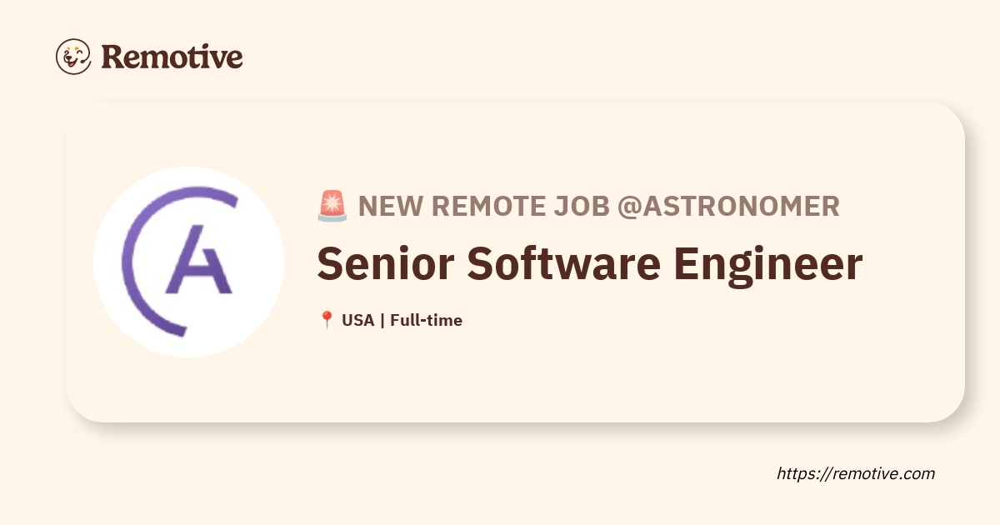
Task: Click the red siren emoji
Action: [332, 206]
